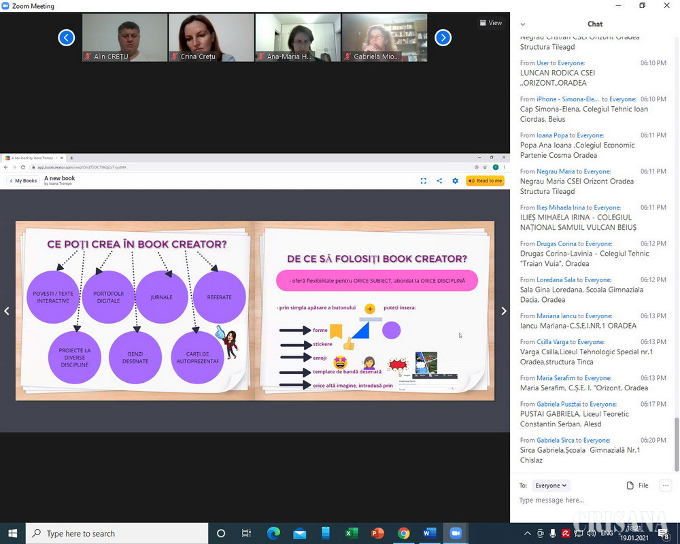Screen dimensions: 680x544
Task: Show previous participants in video strip
Action: (x=66, y=37)
